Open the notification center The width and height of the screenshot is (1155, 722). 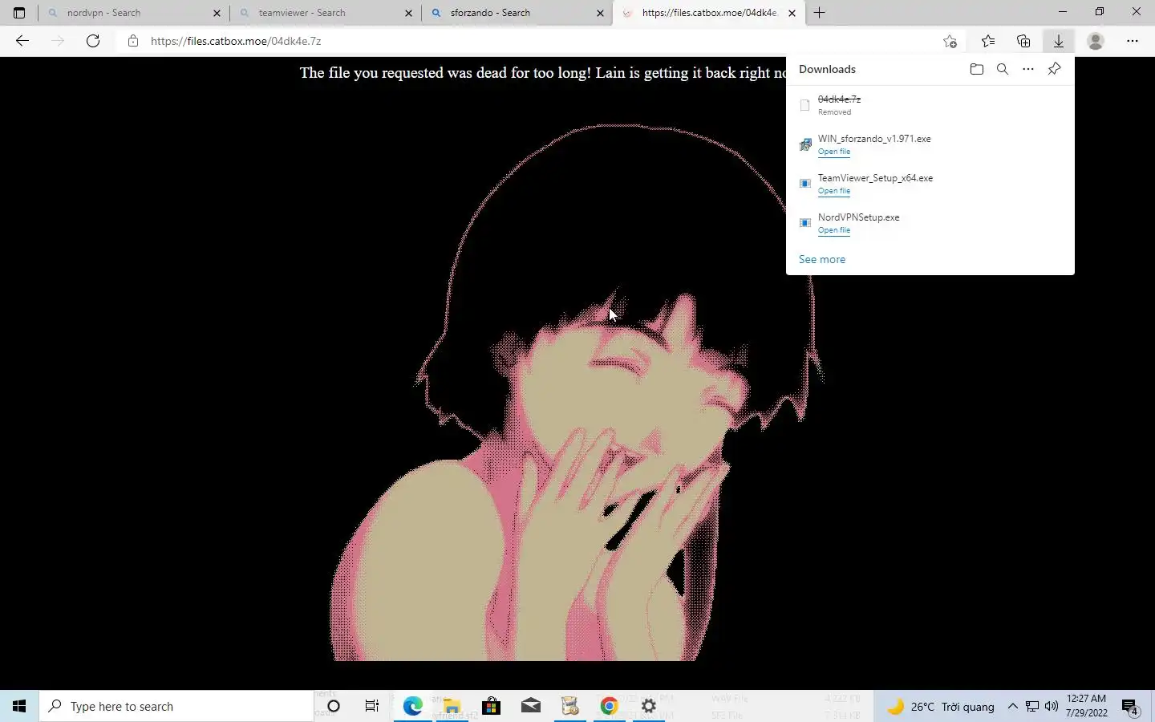coord(1130,706)
